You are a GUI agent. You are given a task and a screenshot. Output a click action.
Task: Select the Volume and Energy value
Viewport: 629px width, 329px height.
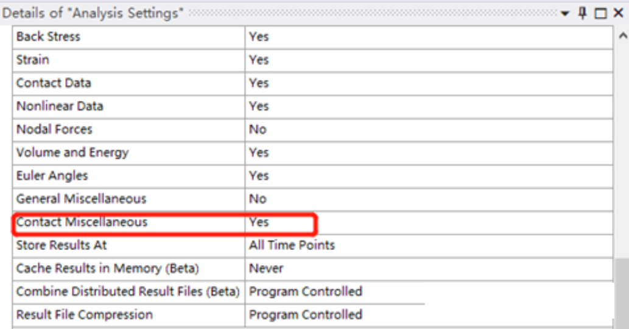429,153
